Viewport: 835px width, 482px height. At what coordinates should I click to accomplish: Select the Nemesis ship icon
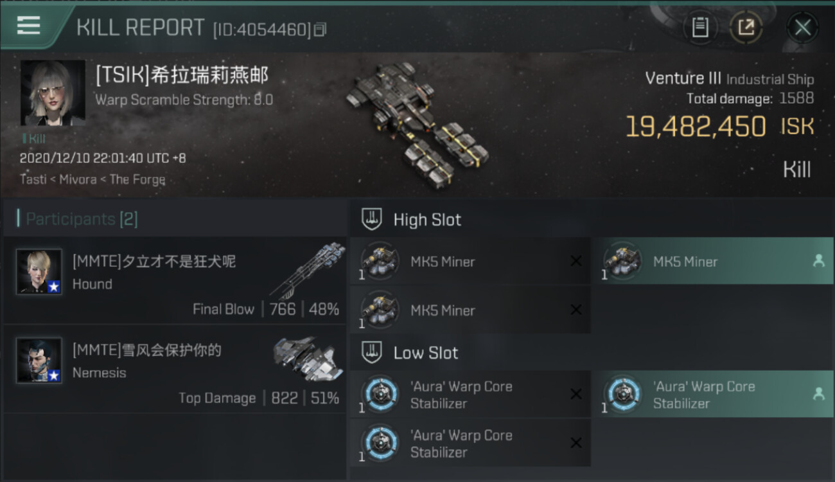pos(308,359)
